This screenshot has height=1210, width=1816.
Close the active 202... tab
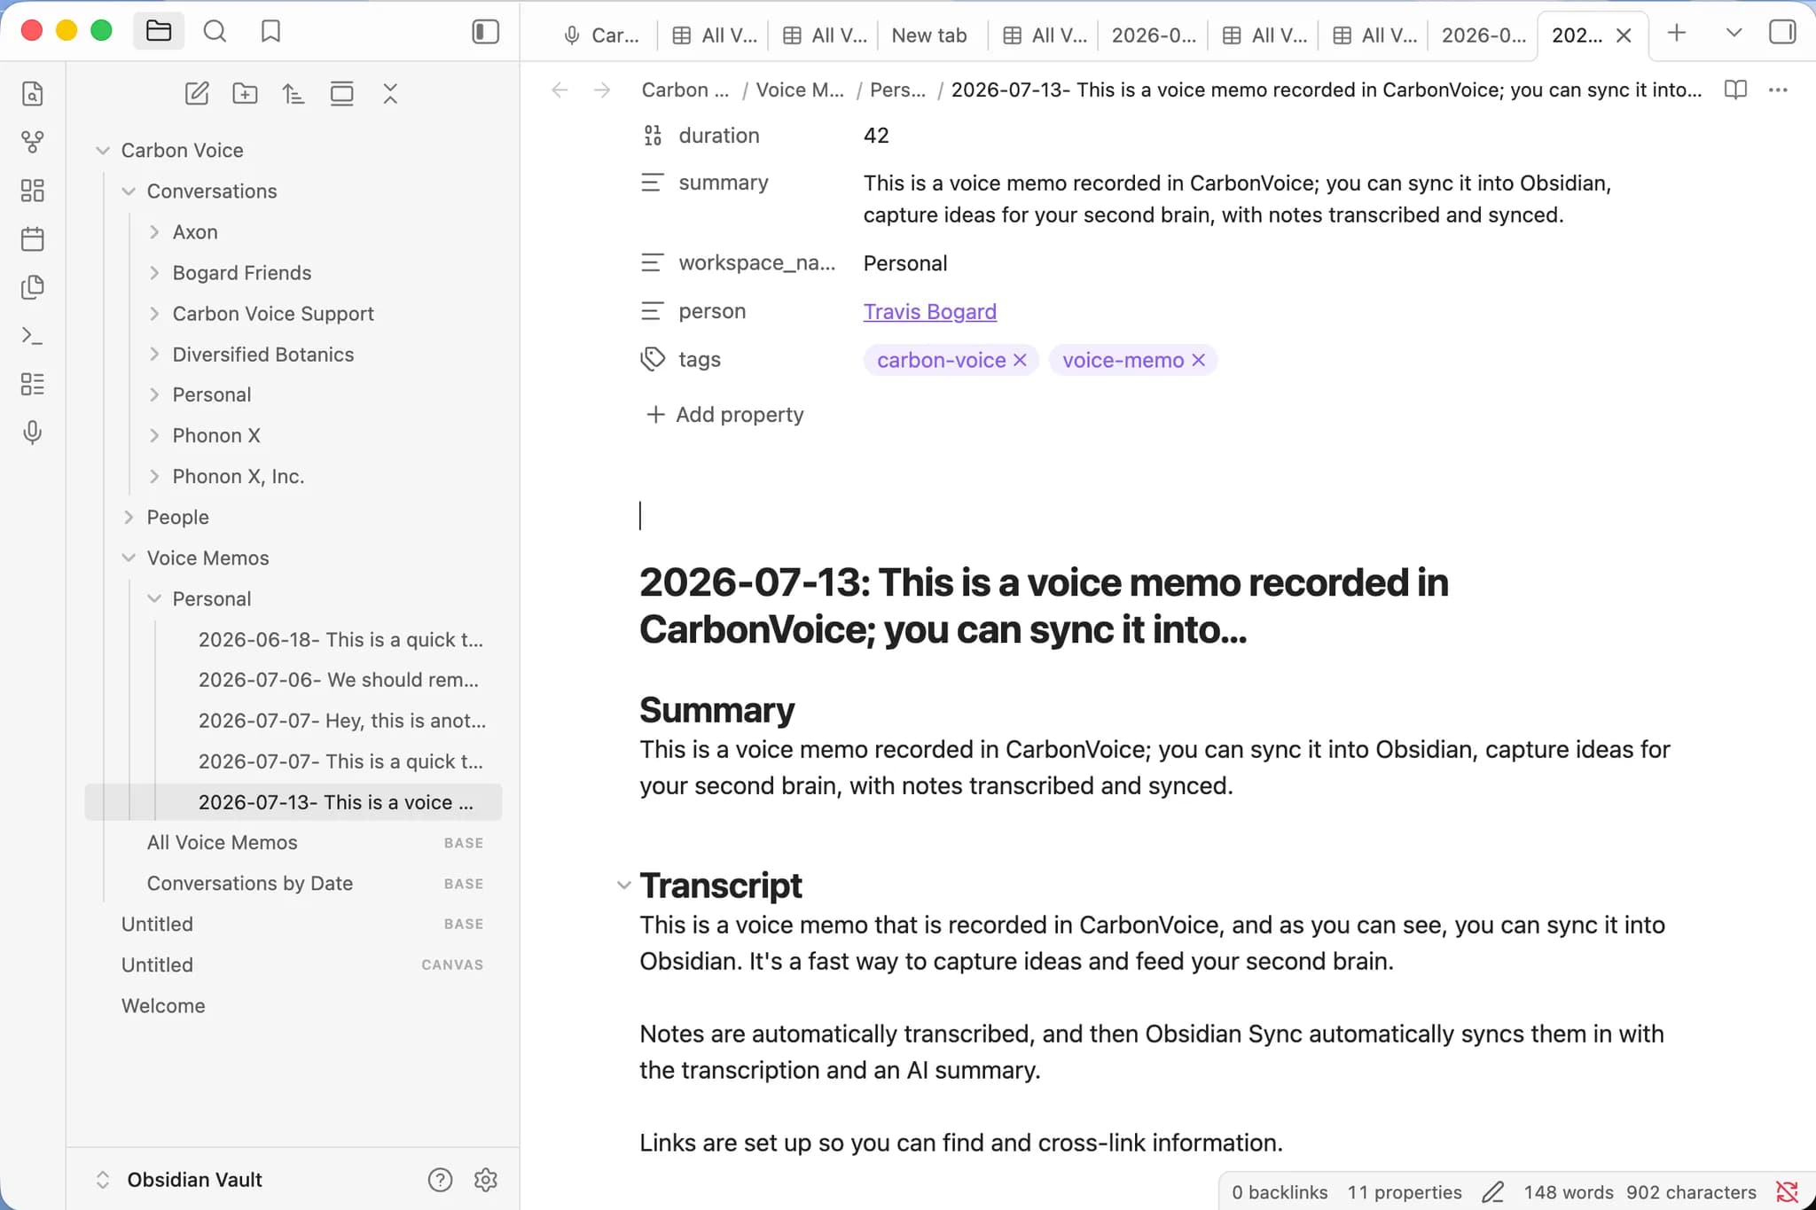point(1624,35)
